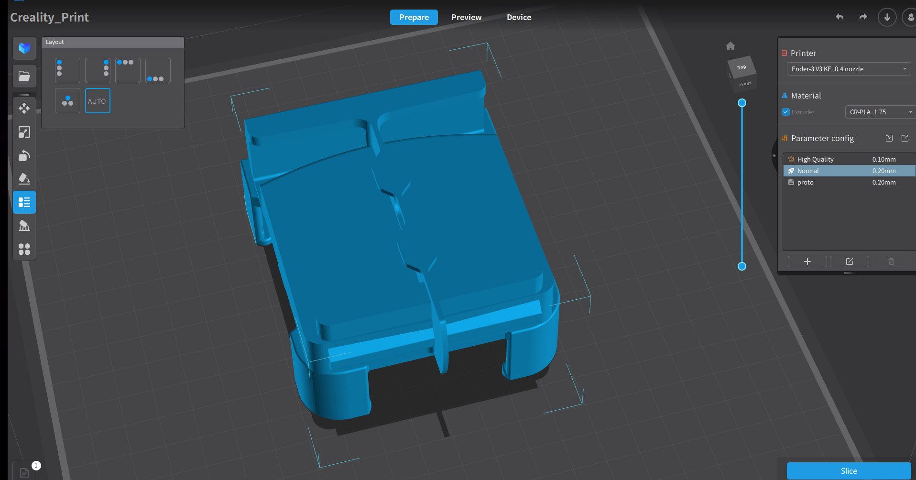This screenshot has width=916, height=480.
Task: Switch to the Device tab
Action: click(519, 17)
